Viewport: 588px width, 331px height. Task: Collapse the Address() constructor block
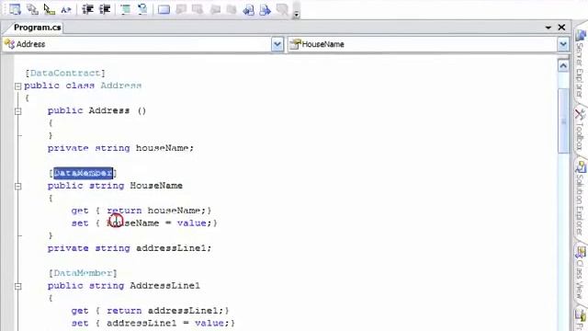pos(18,111)
